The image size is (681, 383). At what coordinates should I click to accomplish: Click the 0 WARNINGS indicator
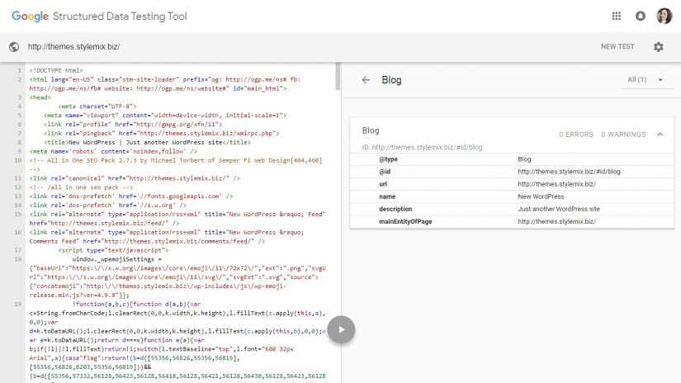(623, 135)
